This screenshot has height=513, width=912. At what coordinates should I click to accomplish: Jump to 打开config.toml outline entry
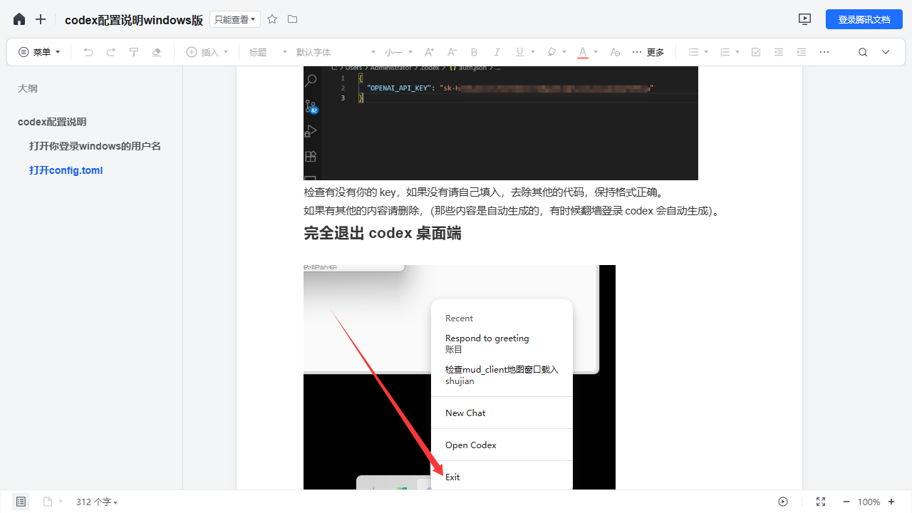pyautogui.click(x=66, y=170)
